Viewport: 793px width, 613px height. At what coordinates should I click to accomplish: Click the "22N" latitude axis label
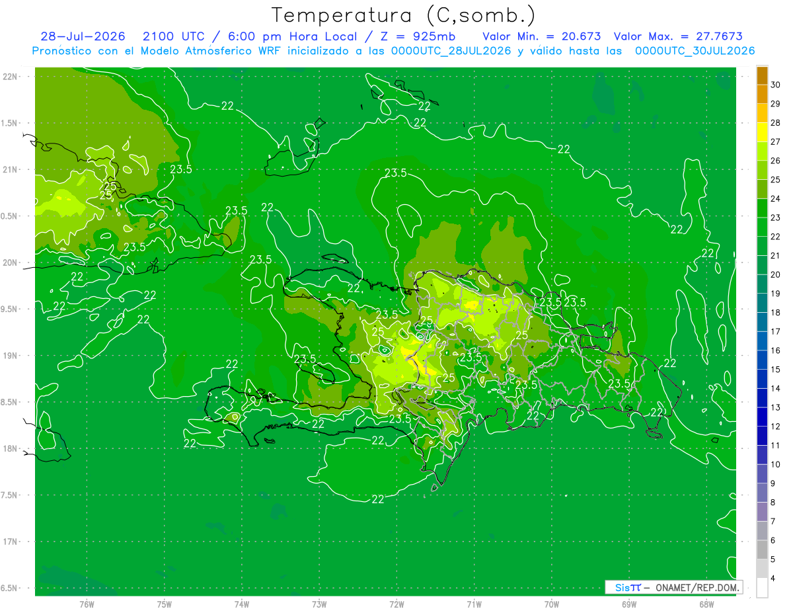click(x=11, y=77)
